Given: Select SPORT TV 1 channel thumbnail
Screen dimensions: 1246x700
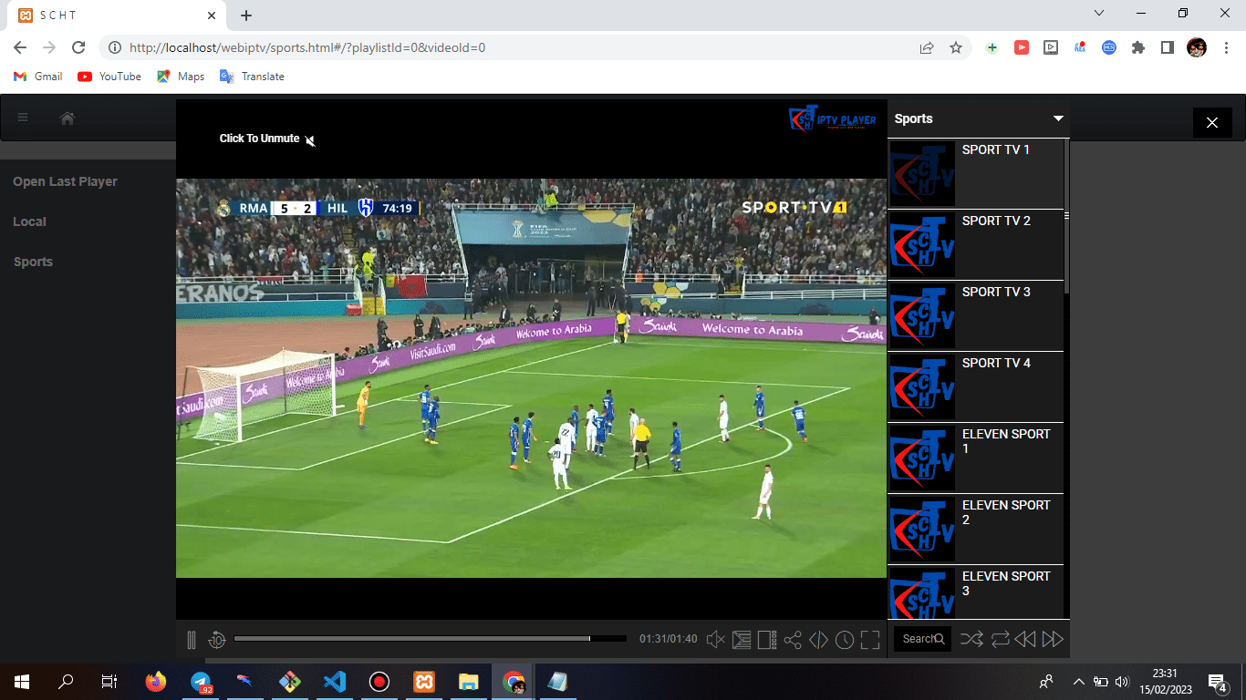Looking at the screenshot, I should pyautogui.click(x=922, y=173).
